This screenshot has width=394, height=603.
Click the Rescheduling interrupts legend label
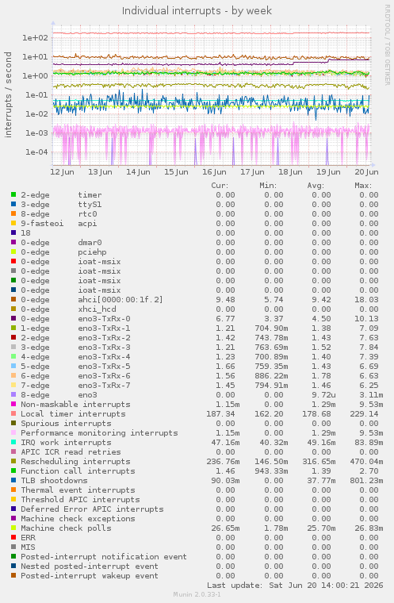point(75,462)
